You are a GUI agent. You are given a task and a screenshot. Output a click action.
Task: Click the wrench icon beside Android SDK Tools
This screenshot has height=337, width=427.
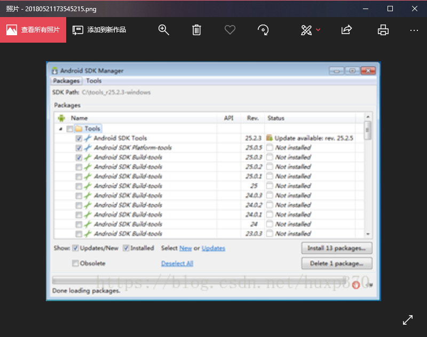[x=88, y=138]
